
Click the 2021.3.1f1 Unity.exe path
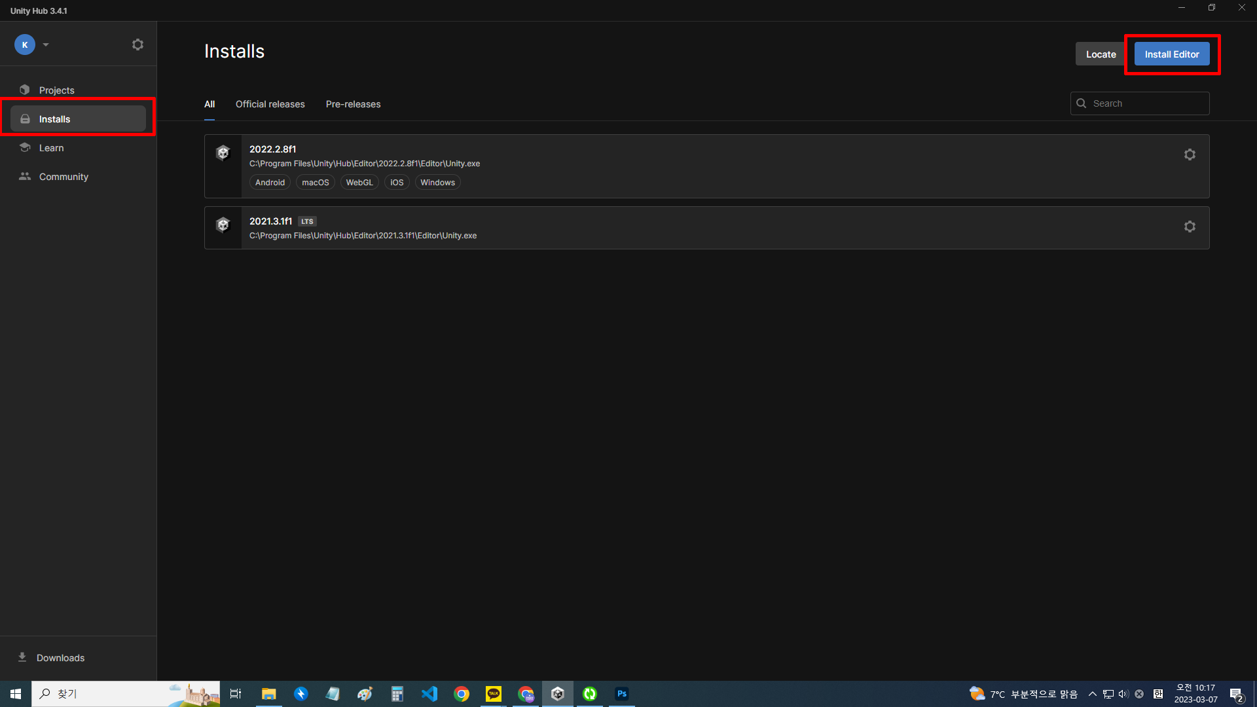pyautogui.click(x=363, y=236)
